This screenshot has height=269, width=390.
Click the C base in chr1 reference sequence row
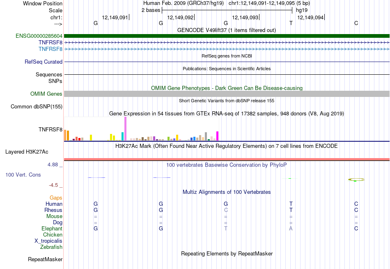tap(356, 23)
